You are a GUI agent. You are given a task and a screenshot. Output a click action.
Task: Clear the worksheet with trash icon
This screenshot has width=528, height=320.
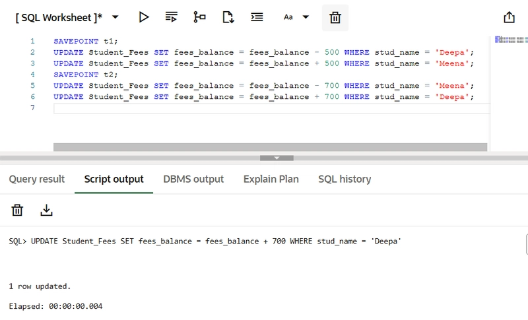pyautogui.click(x=335, y=18)
